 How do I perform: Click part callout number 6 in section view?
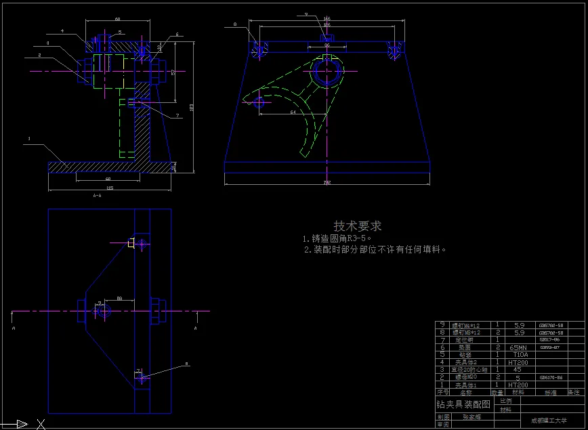pos(177,34)
